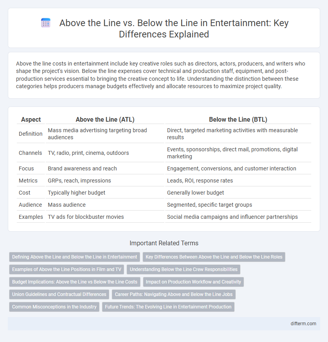Select the 'Cost' row label
The width and height of the screenshot is (328, 342).
point(25,193)
